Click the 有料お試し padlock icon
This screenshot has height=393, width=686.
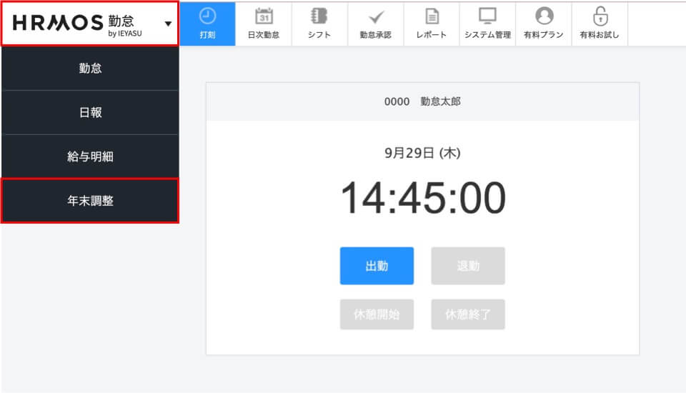click(600, 16)
